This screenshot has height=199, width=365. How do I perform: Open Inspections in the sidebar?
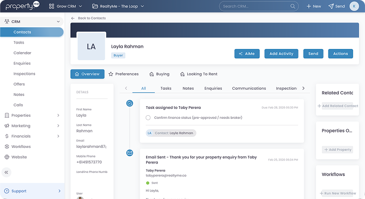(x=25, y=74)
